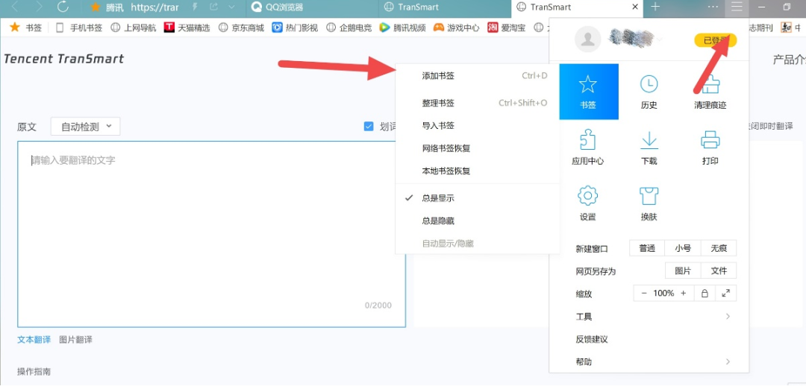Click the address bar star favorite icon

tap(95, 7)
